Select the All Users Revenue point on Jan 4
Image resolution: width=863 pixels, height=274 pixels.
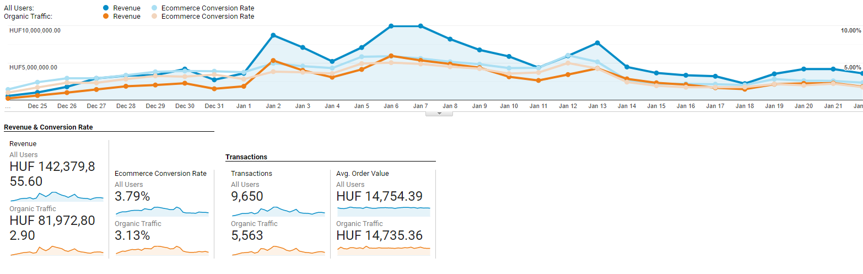point(332,62)
